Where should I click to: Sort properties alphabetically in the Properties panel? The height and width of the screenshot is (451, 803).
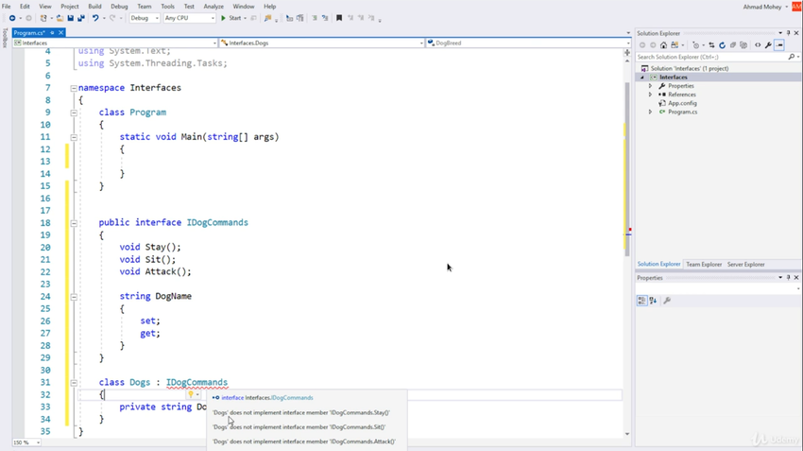tap(653, 301)
